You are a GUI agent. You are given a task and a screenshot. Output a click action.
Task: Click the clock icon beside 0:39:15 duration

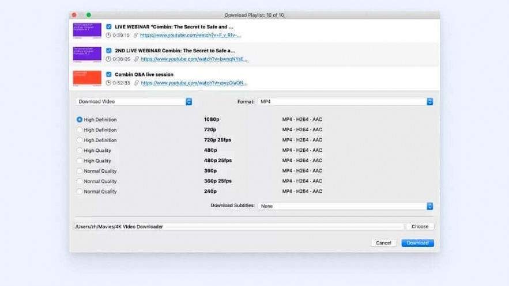point(108,35)
